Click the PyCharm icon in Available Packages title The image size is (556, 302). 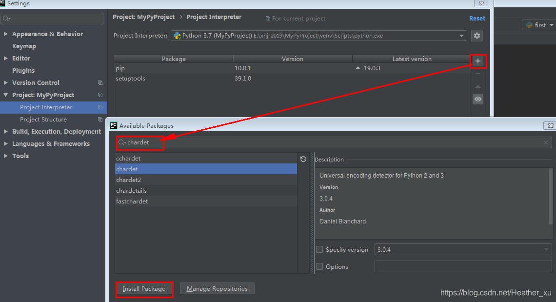114,125
